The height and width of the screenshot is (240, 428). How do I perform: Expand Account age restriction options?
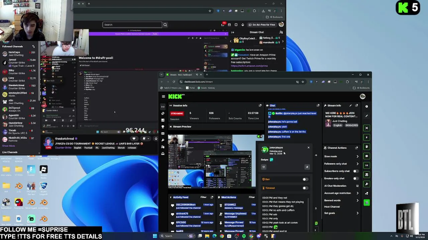pos(357,193)
